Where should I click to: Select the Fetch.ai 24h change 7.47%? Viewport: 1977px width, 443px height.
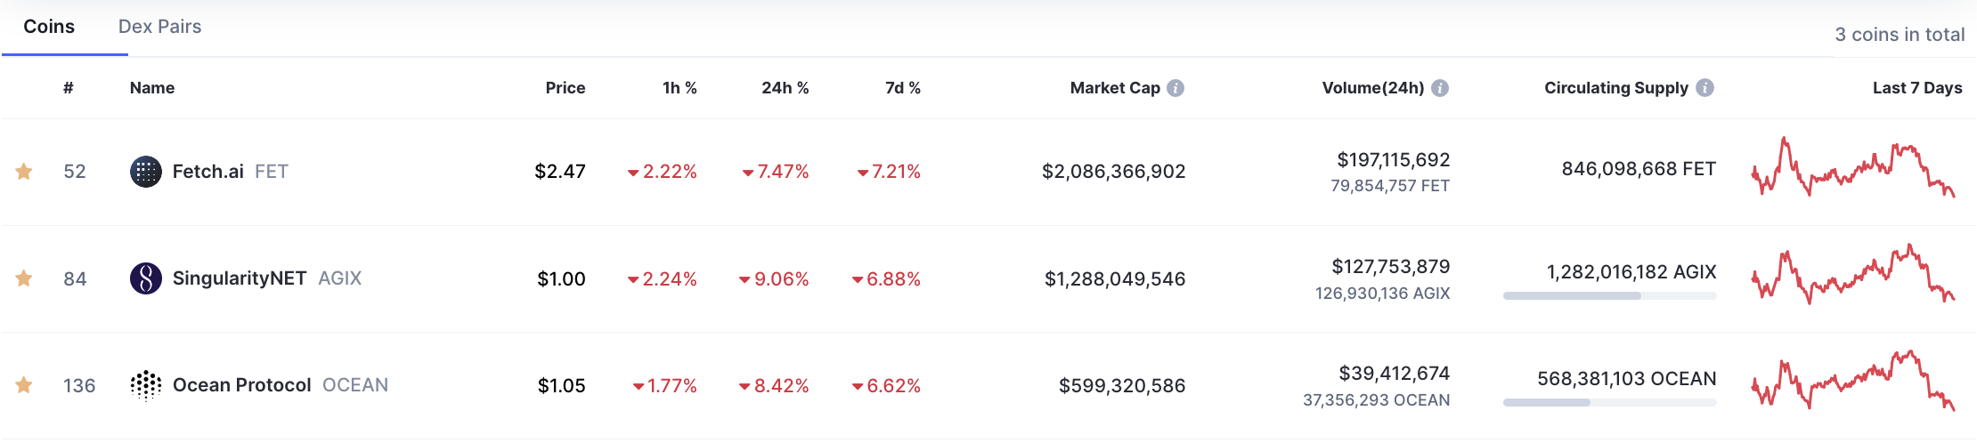click(x=776, y=172)
